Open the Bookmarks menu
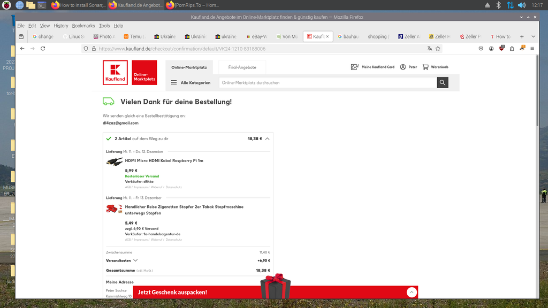Screen dimensions: 548x308 pos(83,26)
